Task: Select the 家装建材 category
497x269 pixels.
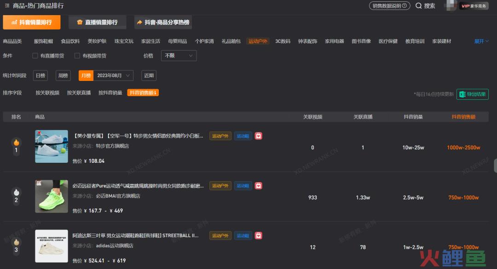Action: pos(441,41)
